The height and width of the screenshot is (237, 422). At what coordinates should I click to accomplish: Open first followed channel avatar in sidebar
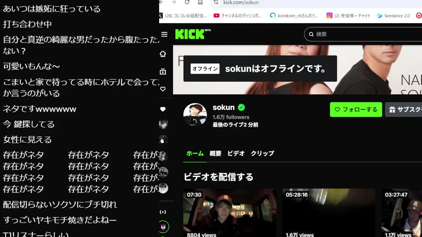pyautogui.click(x=163, y=124)
